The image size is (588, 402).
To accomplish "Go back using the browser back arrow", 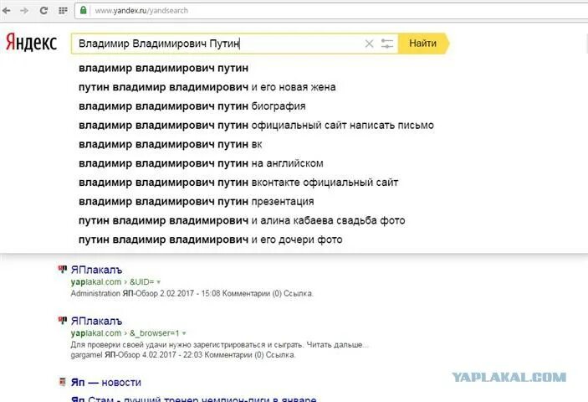I will click(7, 11).
